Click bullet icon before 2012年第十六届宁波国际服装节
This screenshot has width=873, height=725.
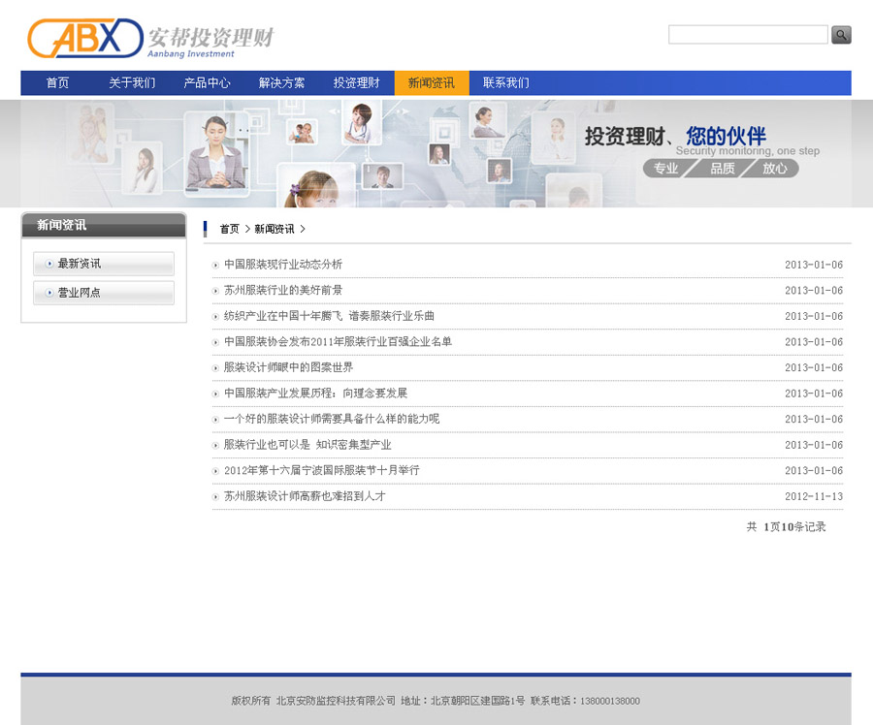[x=215, y=471]
